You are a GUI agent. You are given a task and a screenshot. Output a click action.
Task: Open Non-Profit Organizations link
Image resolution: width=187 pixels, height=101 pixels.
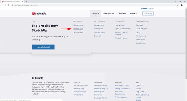(120, 93)
